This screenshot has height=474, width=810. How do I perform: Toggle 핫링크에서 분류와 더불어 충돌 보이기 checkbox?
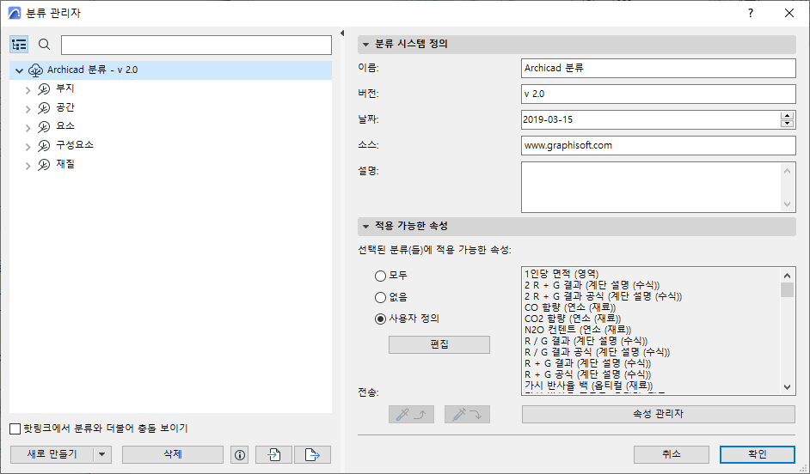click(x=15, y=428)
